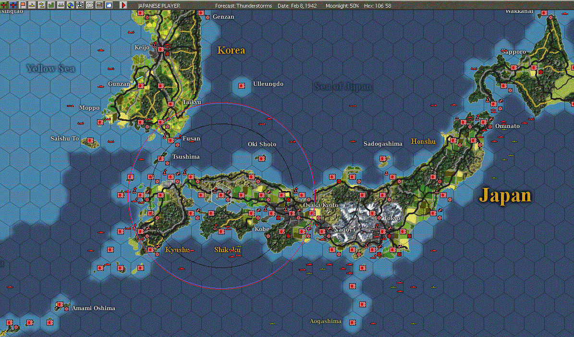This screenshot has height=337, width=574.
Task: Open the OP operations report icon
Action: (90, 5)
